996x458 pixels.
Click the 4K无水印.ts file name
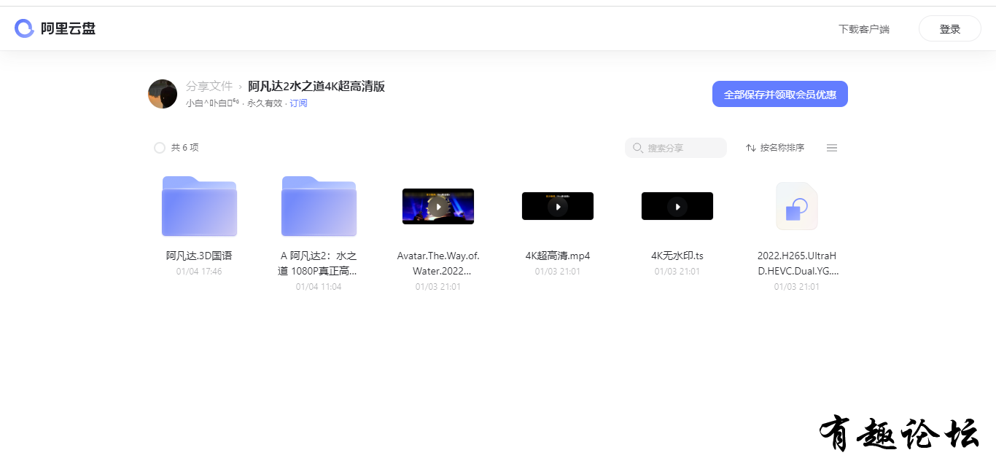pos(677,256)
